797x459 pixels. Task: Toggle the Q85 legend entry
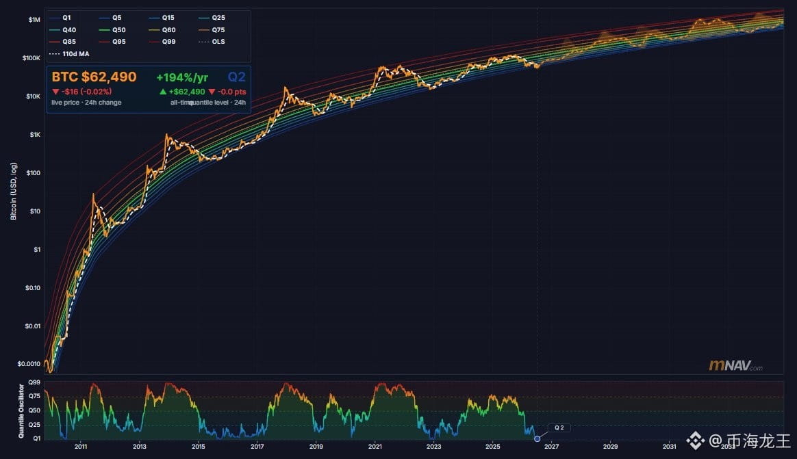coord(62,42)
